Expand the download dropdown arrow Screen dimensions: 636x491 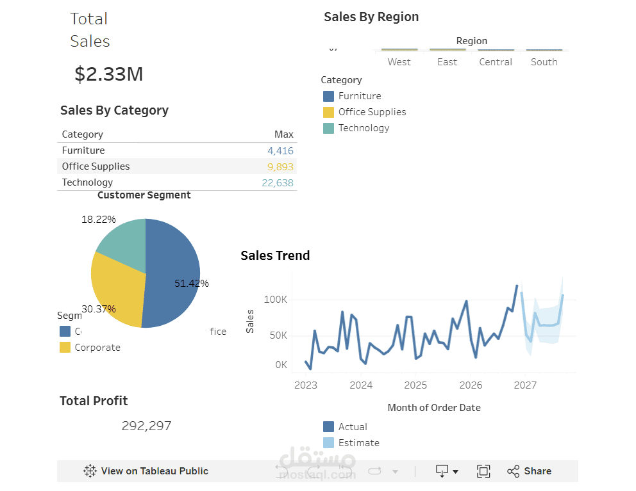point(455,472)
